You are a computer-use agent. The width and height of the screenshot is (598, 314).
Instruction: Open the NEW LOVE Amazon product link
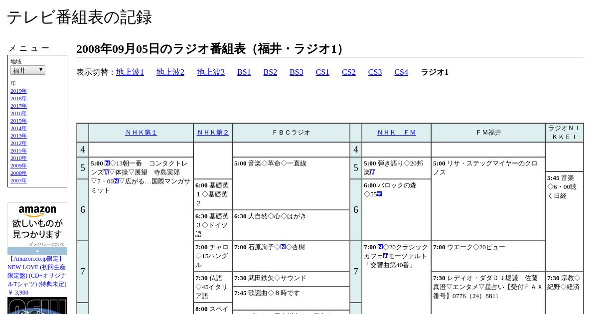tap(37, 271)
